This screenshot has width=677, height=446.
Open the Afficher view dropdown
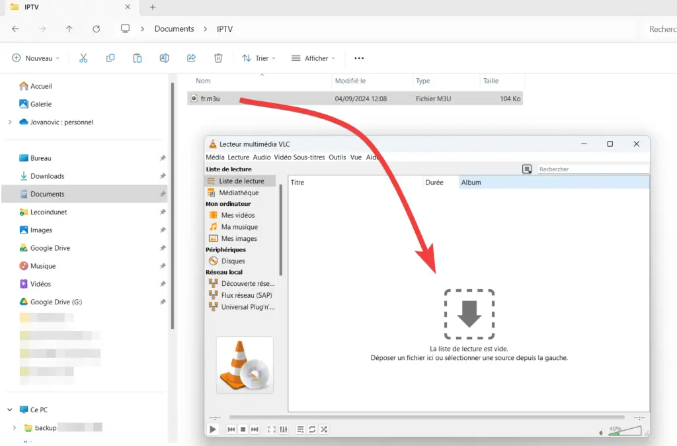coord(313,58)
